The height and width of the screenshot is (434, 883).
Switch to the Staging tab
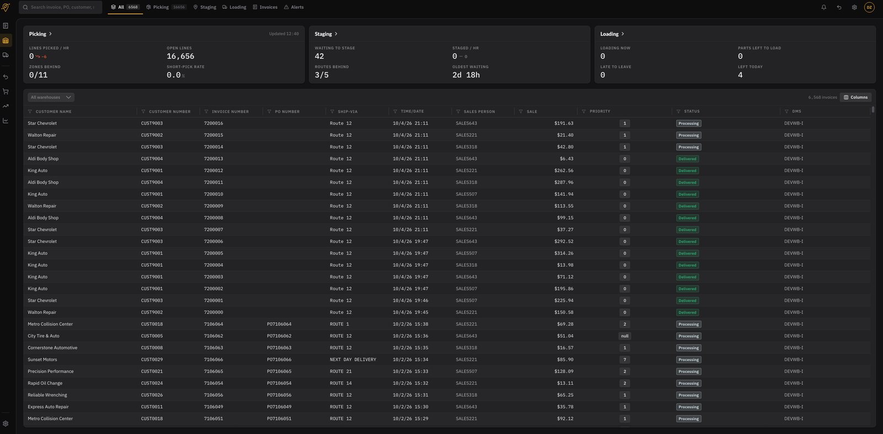click(x=205, y=7)
